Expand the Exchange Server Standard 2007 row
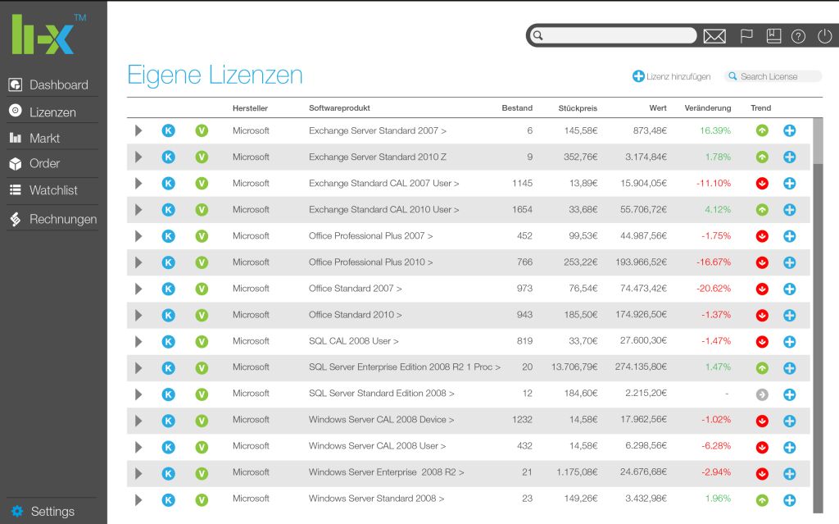 tap(138, 130)
